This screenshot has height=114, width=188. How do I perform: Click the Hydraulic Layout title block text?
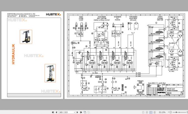pos(171,89)
